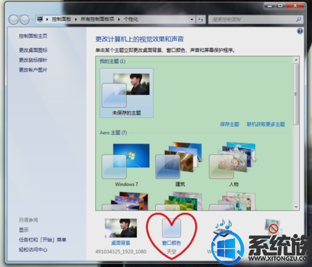Click the 联机获取更多主题 link
The height and width of the screenshot is (267, 312).
(266, 124)
